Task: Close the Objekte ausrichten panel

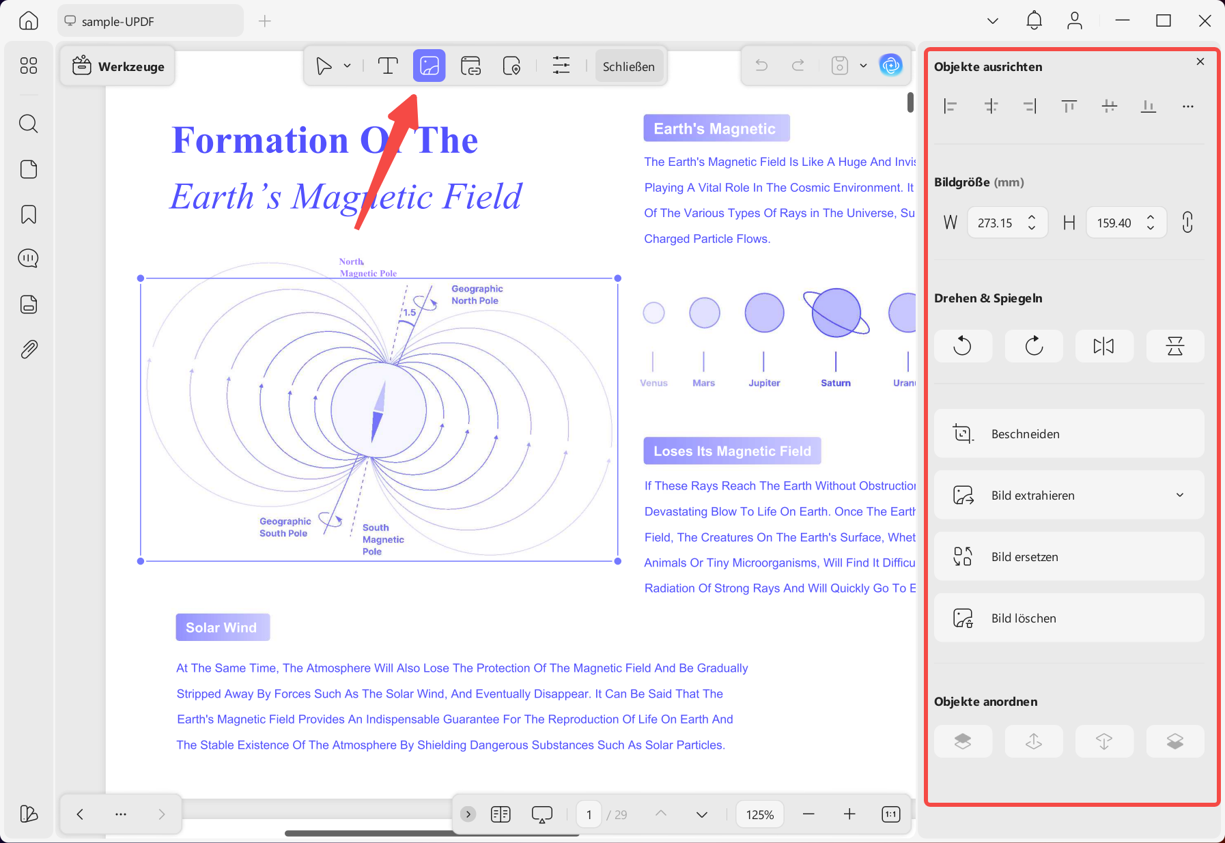Action: pos(1200,61)
